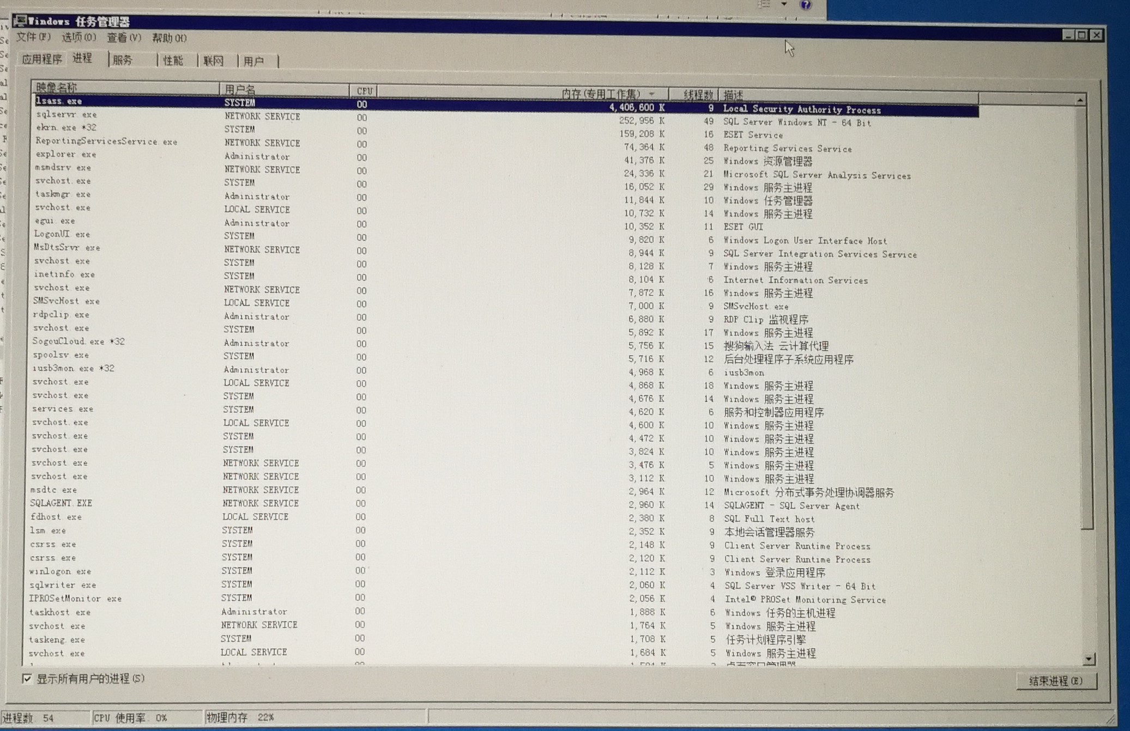
Task: Click the Task Manager title bar icon
Action: point(20,21)
